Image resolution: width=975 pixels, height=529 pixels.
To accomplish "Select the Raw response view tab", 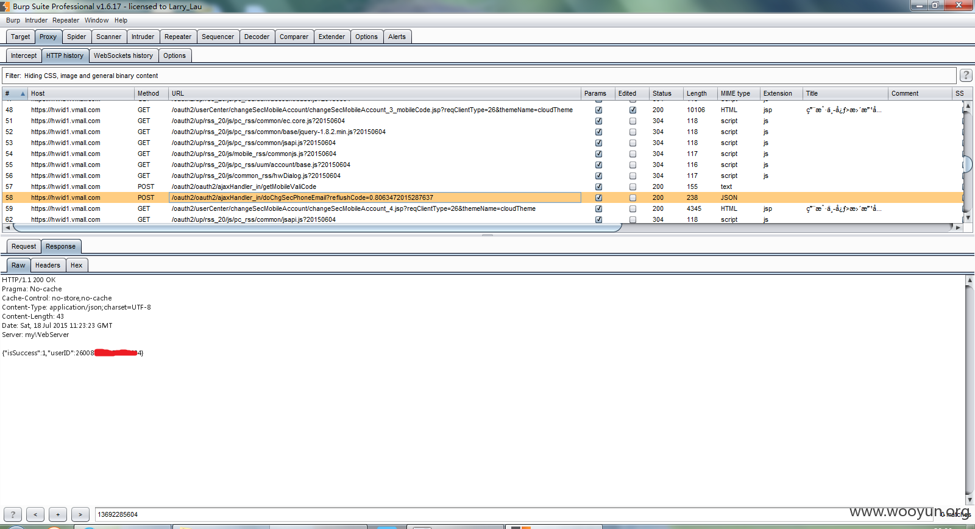I will coord(18,265).
